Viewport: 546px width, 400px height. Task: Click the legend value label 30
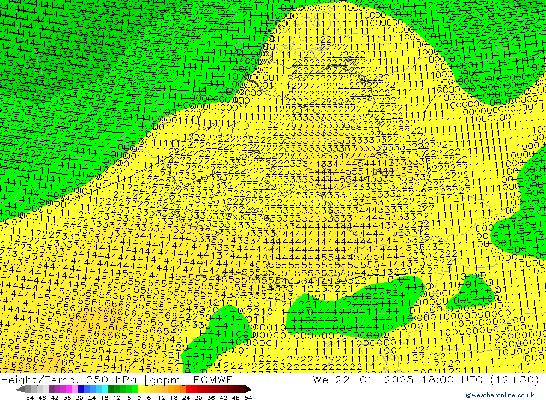pos(199,398)
